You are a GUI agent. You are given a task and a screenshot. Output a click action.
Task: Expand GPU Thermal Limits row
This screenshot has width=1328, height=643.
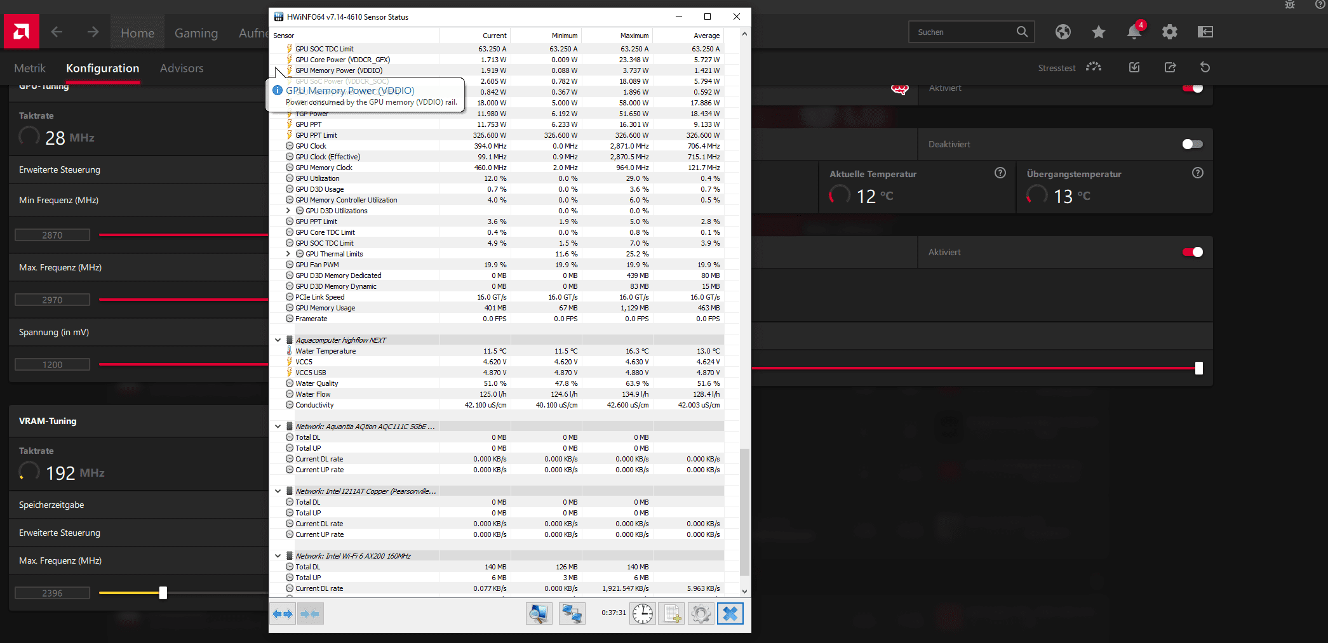288,254
